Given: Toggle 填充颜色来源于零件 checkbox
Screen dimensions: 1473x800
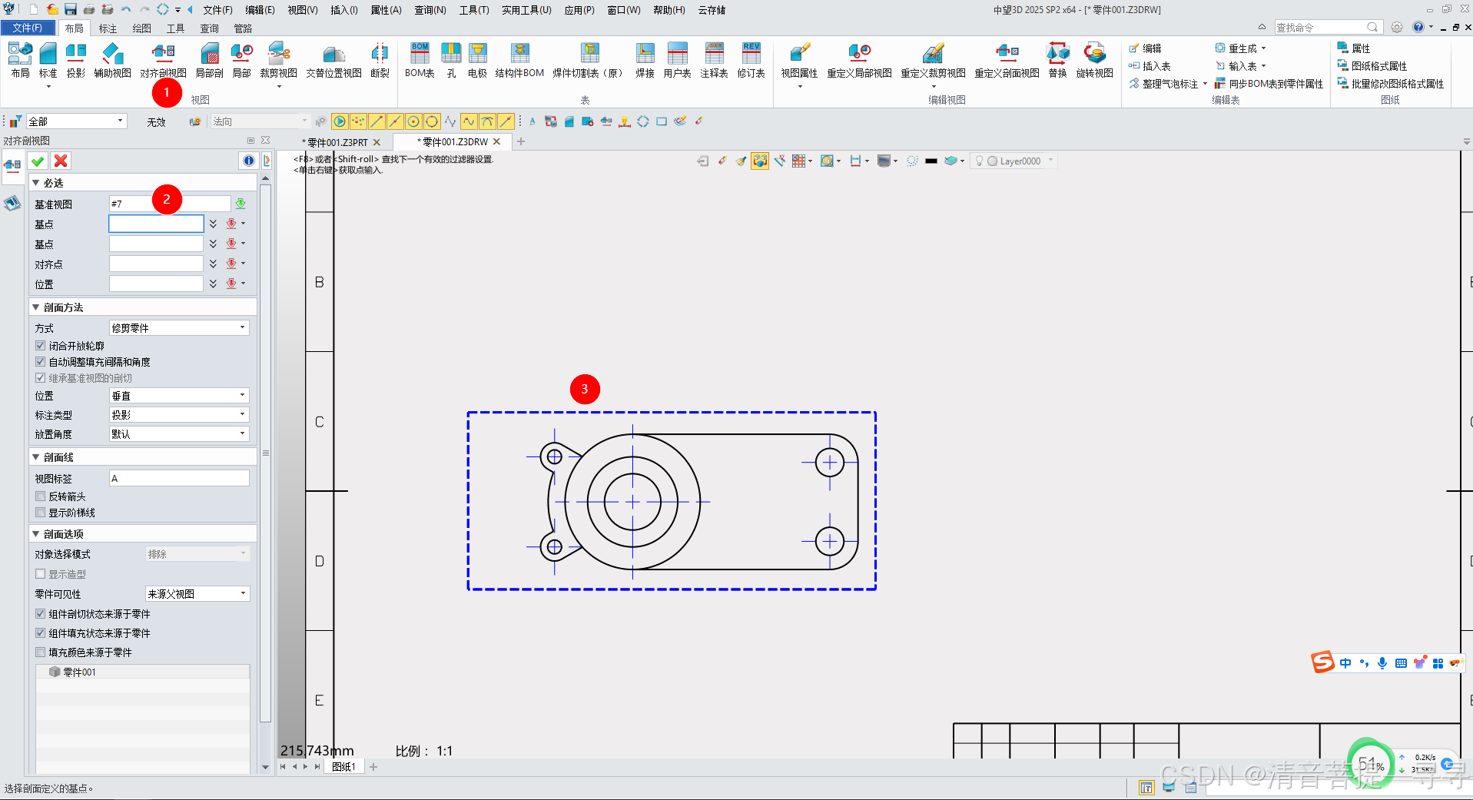Looking at the screenshot, I should pyautogui.click(x=41, y=652).
